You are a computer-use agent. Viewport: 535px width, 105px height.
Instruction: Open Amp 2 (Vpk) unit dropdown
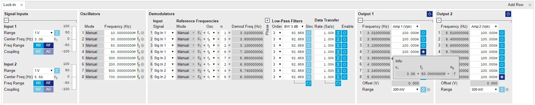[x=484, y=27]
